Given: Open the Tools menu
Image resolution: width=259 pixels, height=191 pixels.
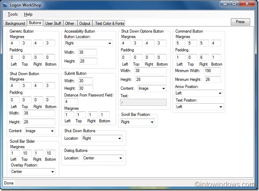Looking at the screenshot, I should coord(12,15).
